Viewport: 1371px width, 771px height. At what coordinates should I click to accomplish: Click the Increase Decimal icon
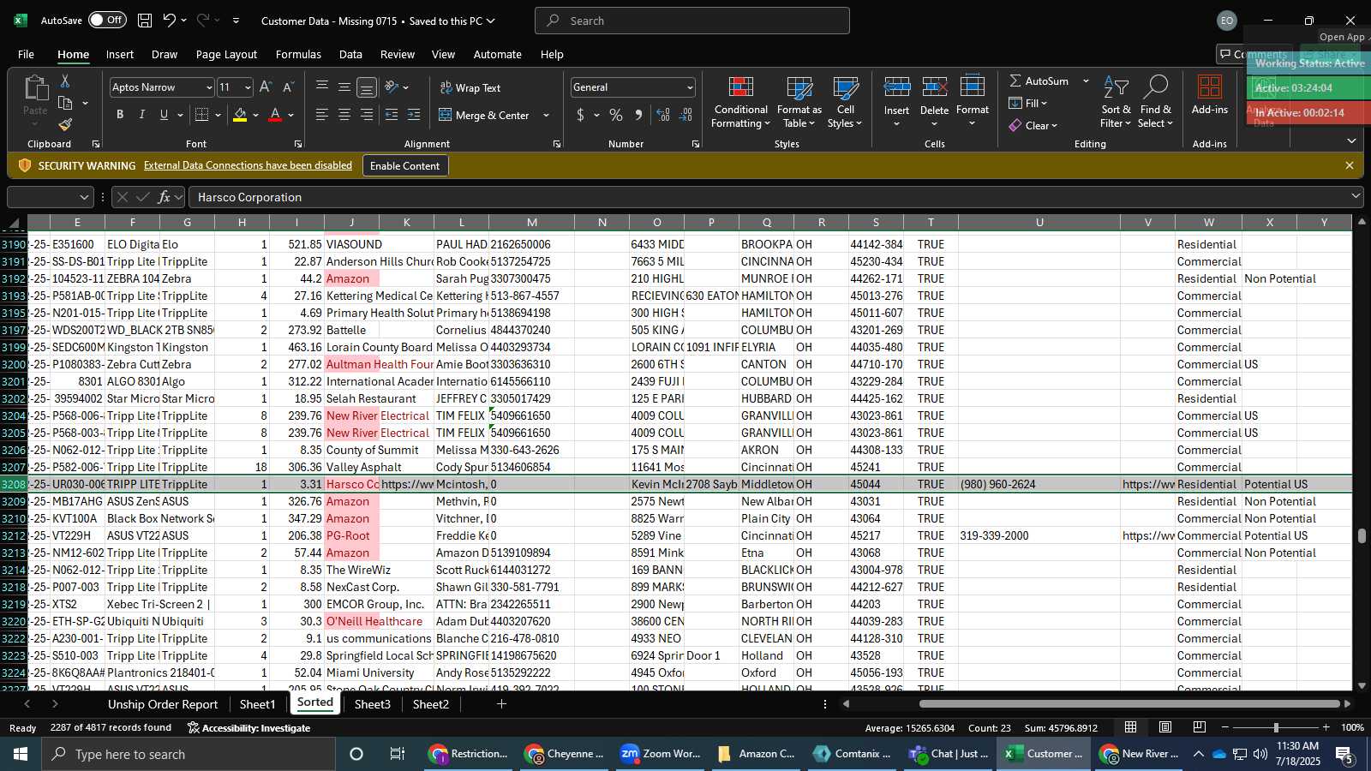pos(663,115)
